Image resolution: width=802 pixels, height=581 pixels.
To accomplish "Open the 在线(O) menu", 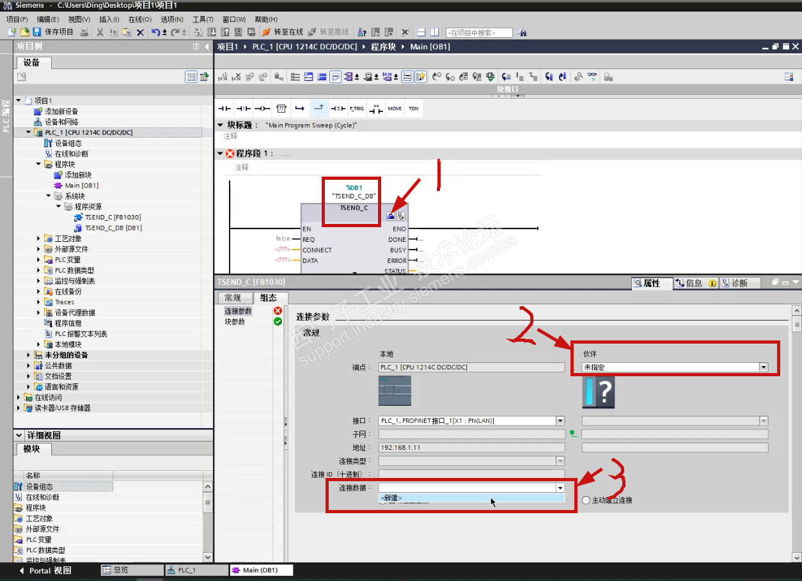I will [x=140, y=19].
